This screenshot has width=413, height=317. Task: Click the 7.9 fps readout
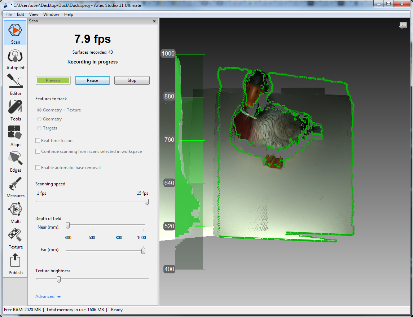[x=92, y=39]
